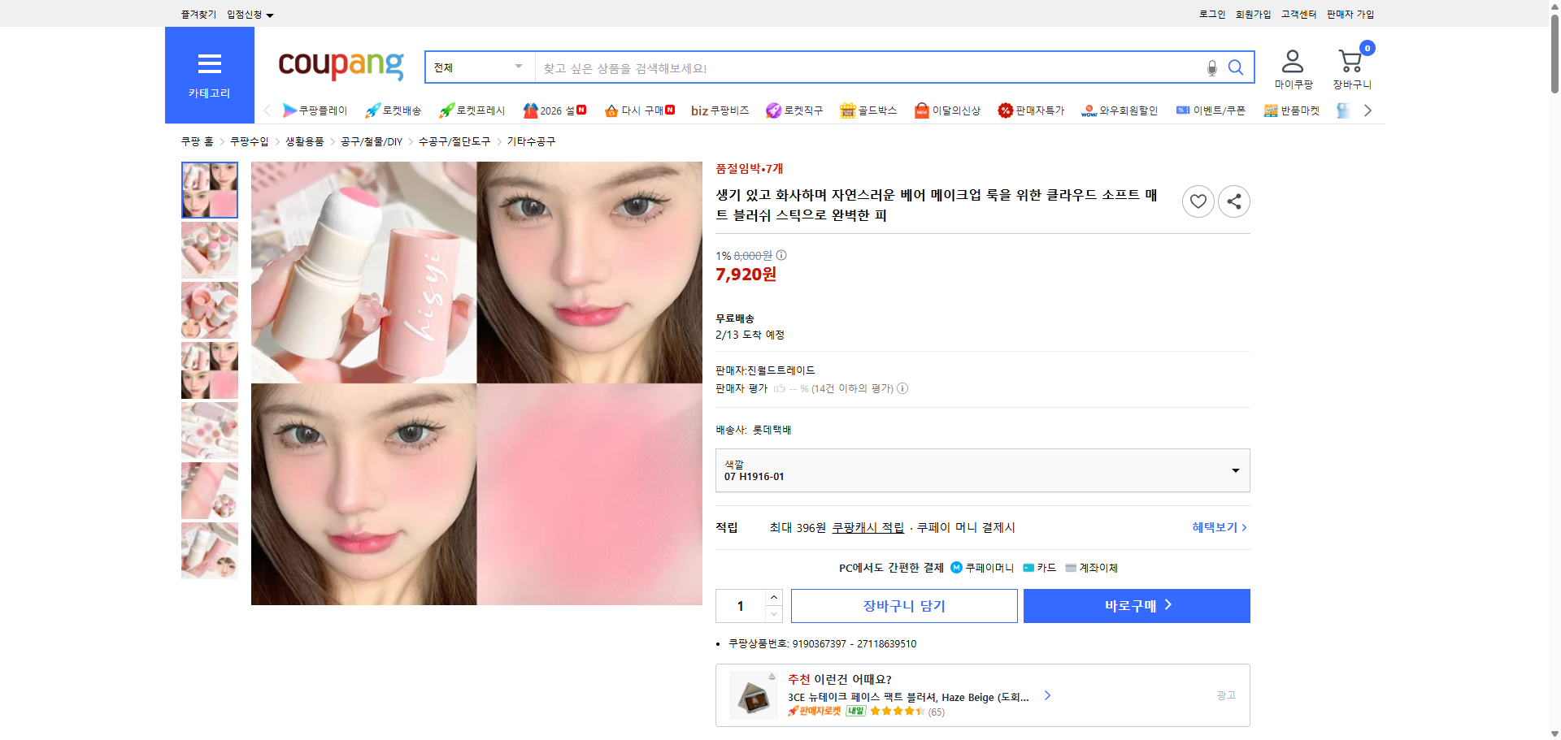
Task: Open the 전체 search category dropdown
Action: (478, 67)
